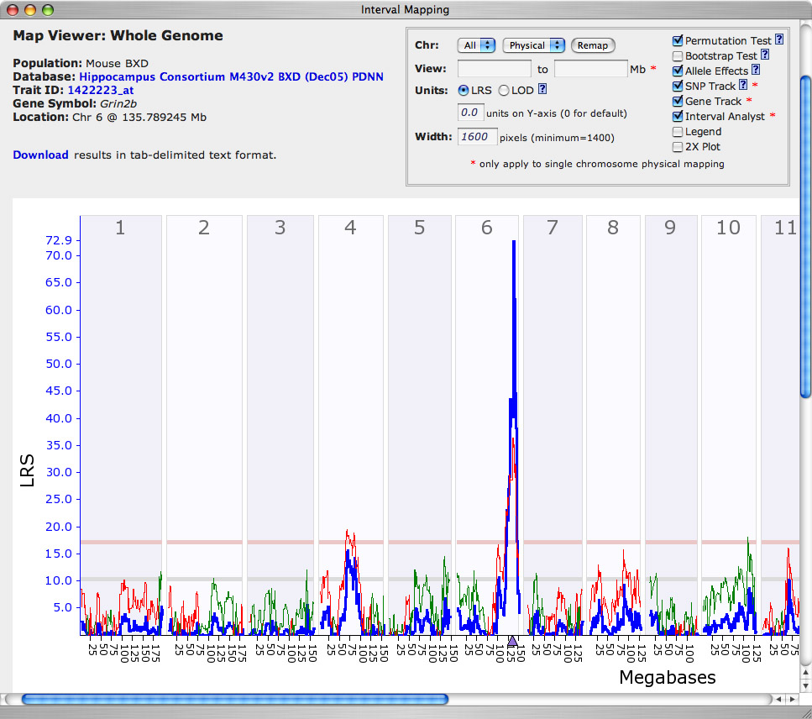Enable the 2X Plot checkbox

pyautogui.click(x=678, y=146)
